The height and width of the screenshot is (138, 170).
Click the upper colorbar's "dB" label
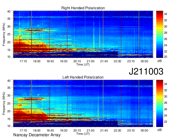point(159,61)
